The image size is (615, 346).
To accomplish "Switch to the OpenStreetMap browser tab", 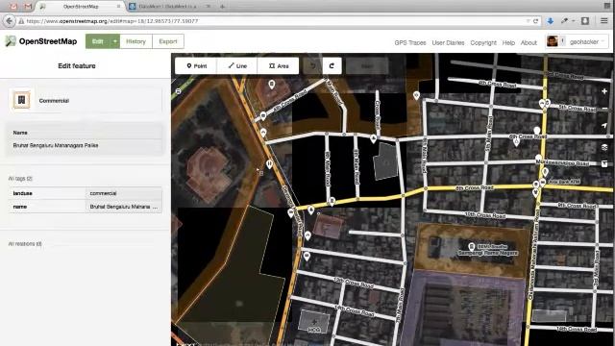I will [x=81, y=7].
